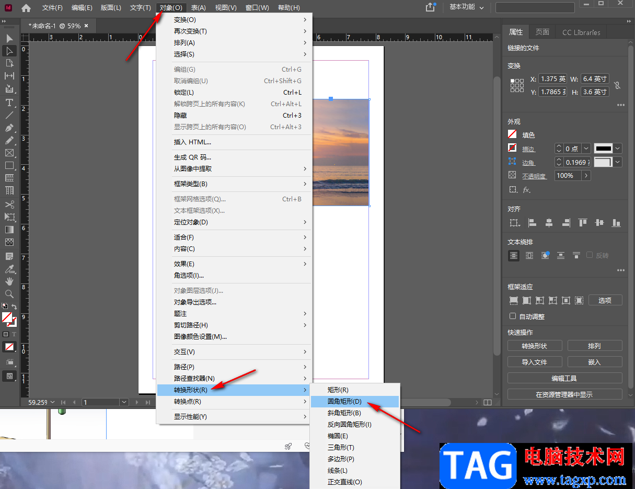Align top edges in Align section
Screen dimensions: 635x489
click(582, 223)
